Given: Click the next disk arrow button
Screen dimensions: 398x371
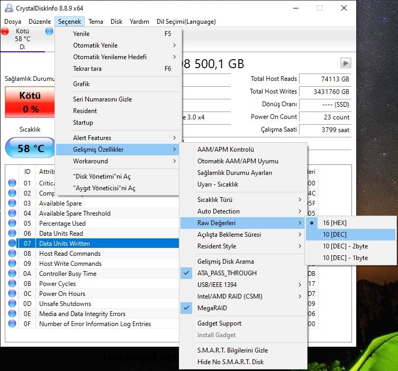Looking at the screenshot, I should click(346, 63).
